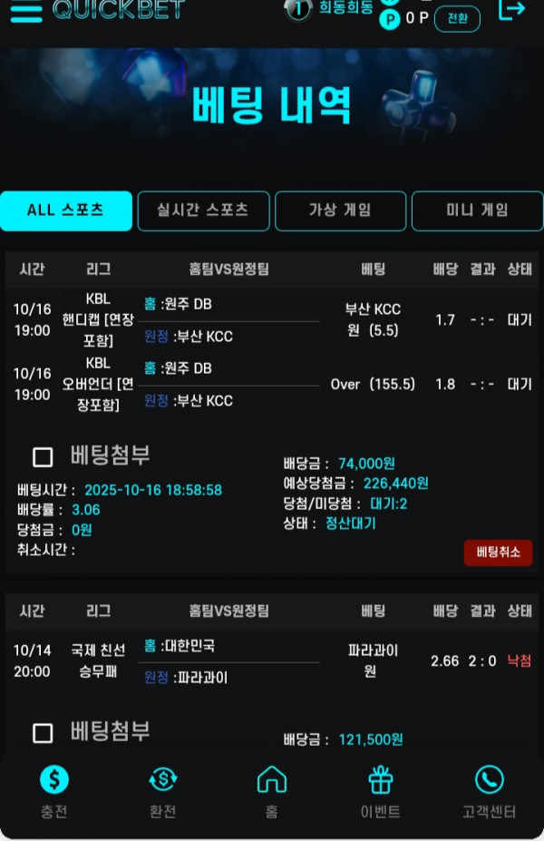
Task: Click the QUICKBET logo
Action: (119, 9)
